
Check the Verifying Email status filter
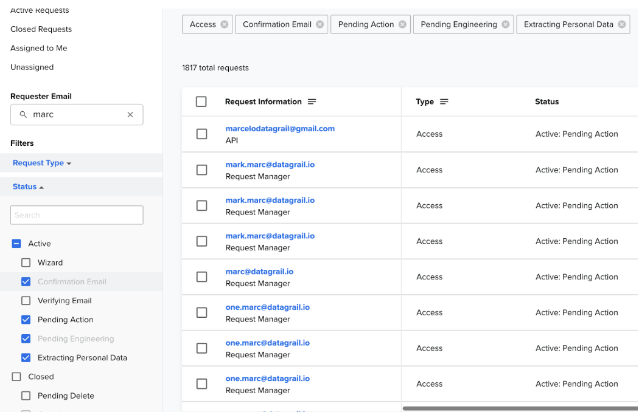[26, 301]
